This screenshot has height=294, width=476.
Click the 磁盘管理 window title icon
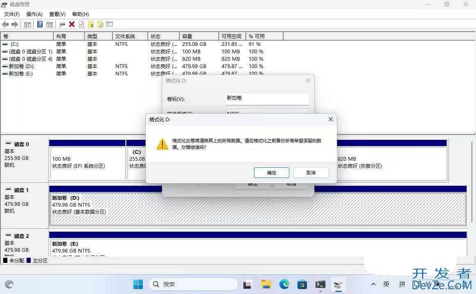click(4, 5)
